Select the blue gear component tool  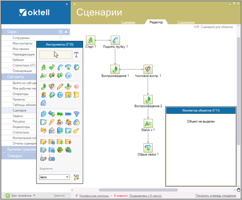(x=60, y=95)
